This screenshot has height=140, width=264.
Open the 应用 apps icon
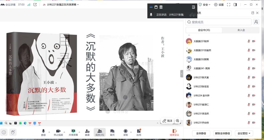(x=139, y=131)
